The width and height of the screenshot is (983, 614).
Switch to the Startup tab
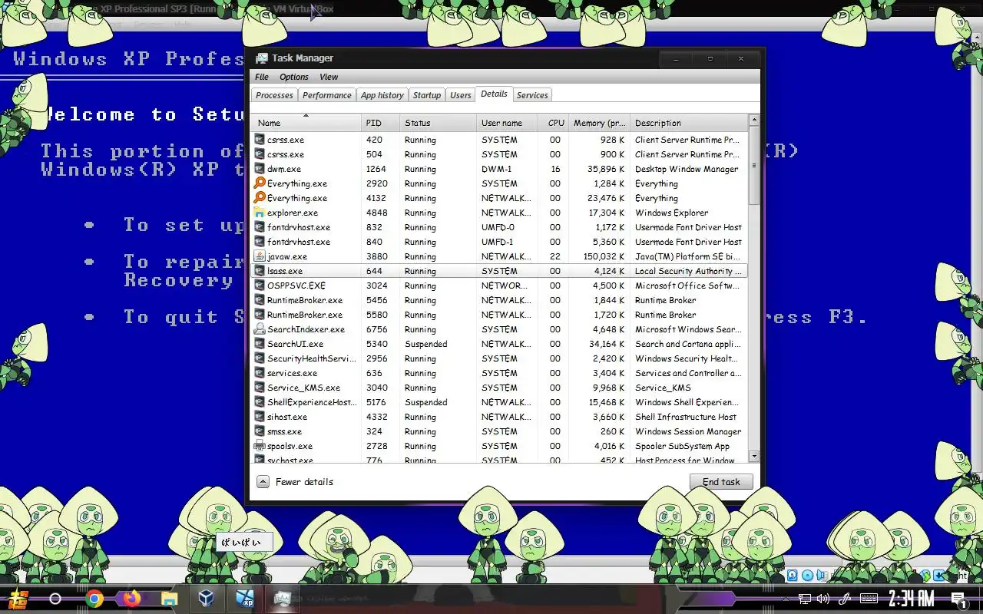(x=426, y=95)
